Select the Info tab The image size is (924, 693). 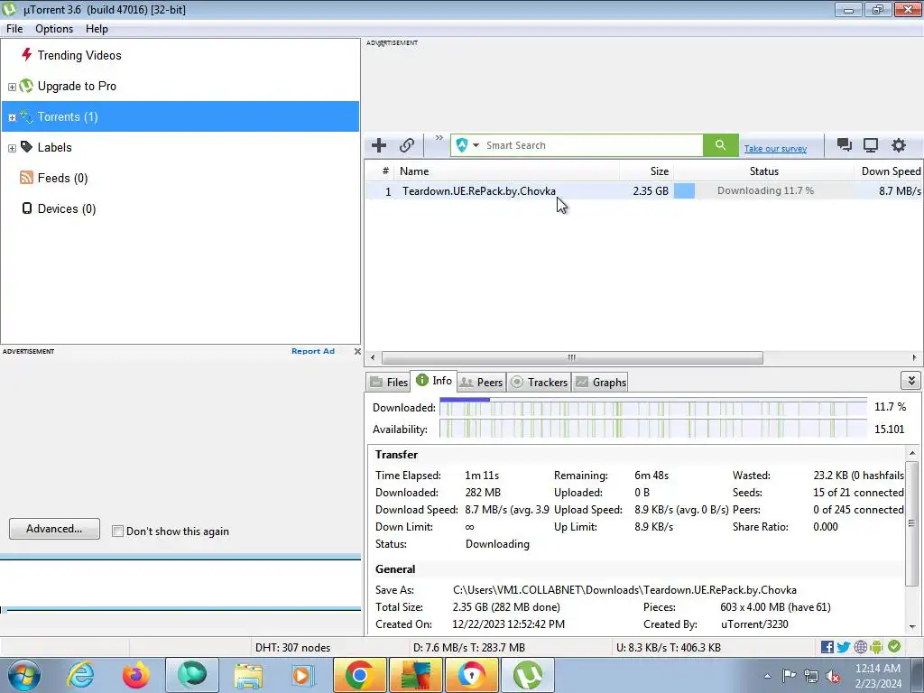(x=434, y=381)
